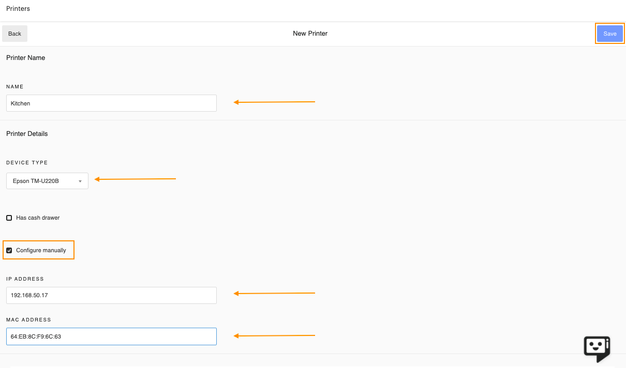Click the MAC ADDRESS field label
Screen dimensions: 626x368
pyautogui.click(x=28, y=320)
